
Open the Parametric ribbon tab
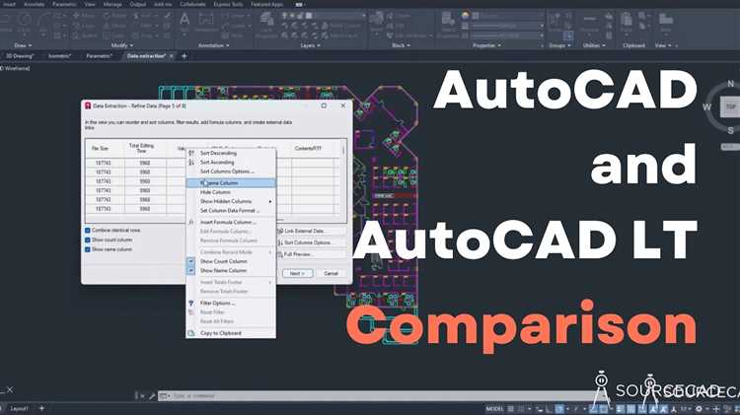point(64,4)
